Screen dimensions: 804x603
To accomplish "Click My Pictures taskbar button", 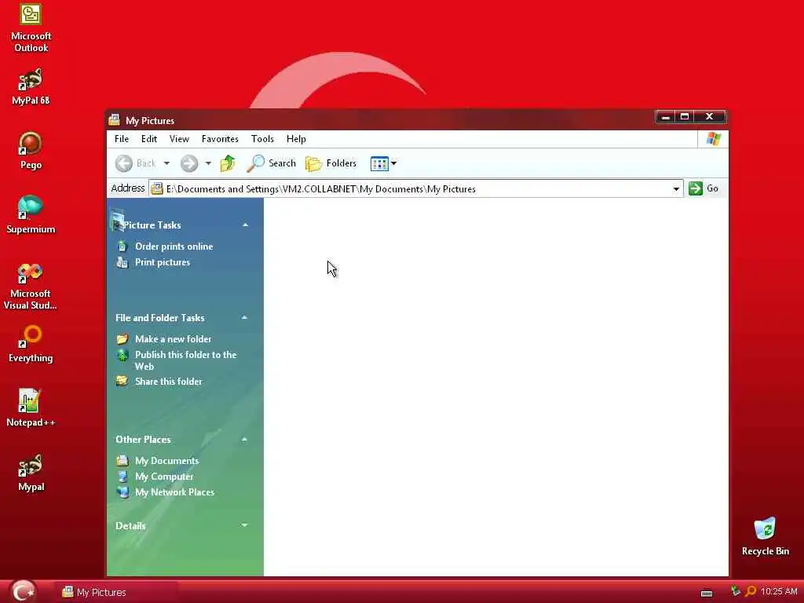I will (x=116, y=592).
